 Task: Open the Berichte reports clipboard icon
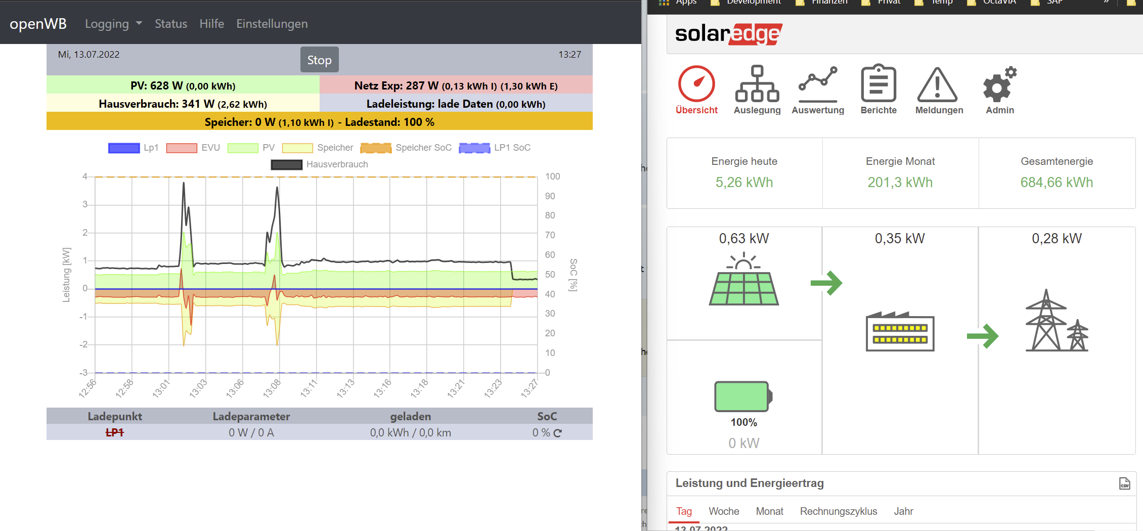[878, 84]
